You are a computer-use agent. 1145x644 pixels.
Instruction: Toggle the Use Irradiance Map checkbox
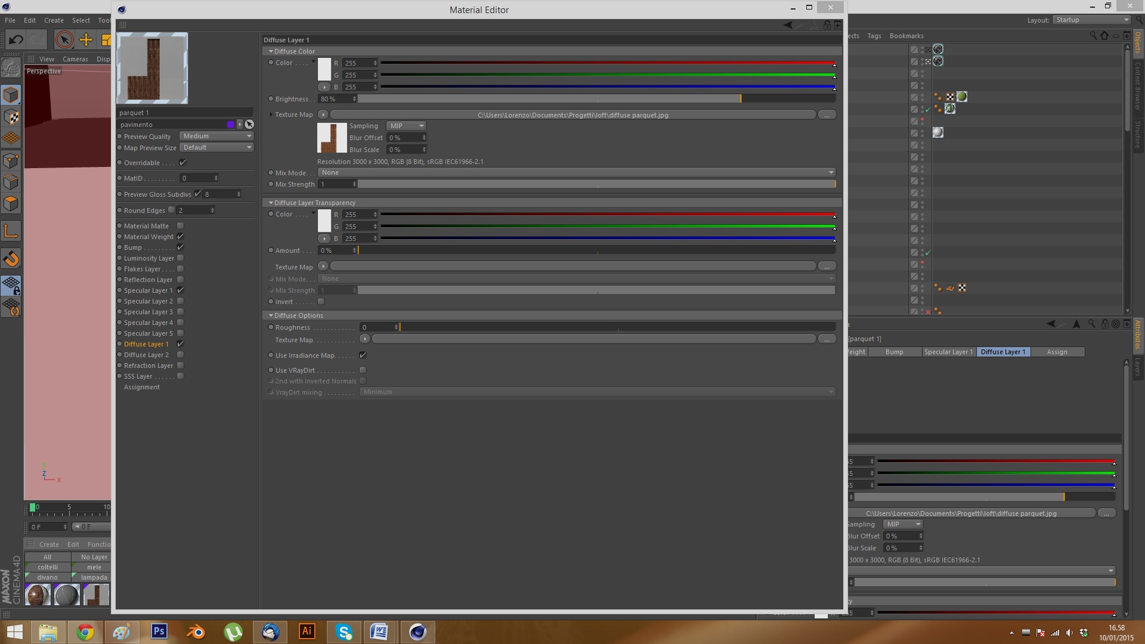[363, 355]
